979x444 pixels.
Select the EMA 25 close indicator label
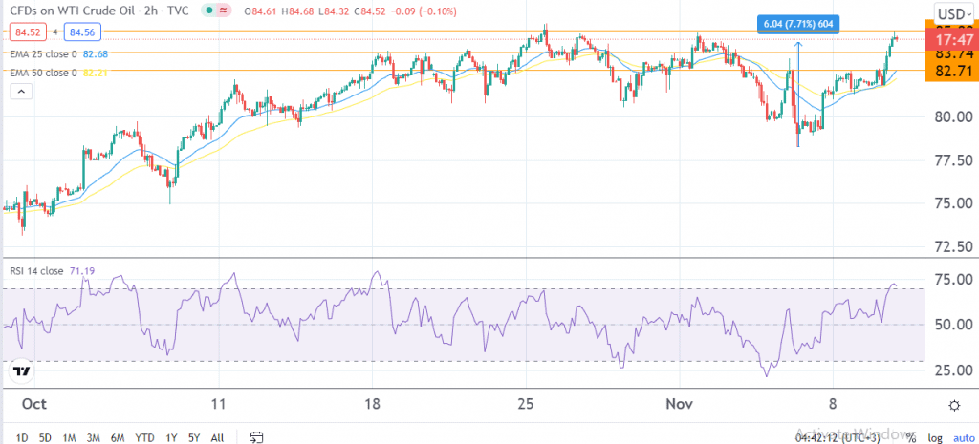43,53
